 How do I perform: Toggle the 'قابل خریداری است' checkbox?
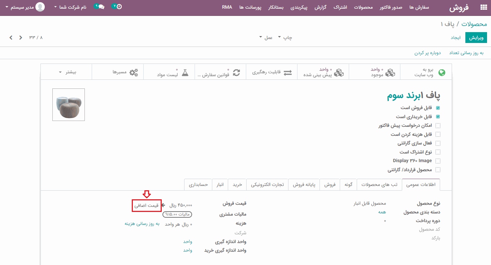438,117
